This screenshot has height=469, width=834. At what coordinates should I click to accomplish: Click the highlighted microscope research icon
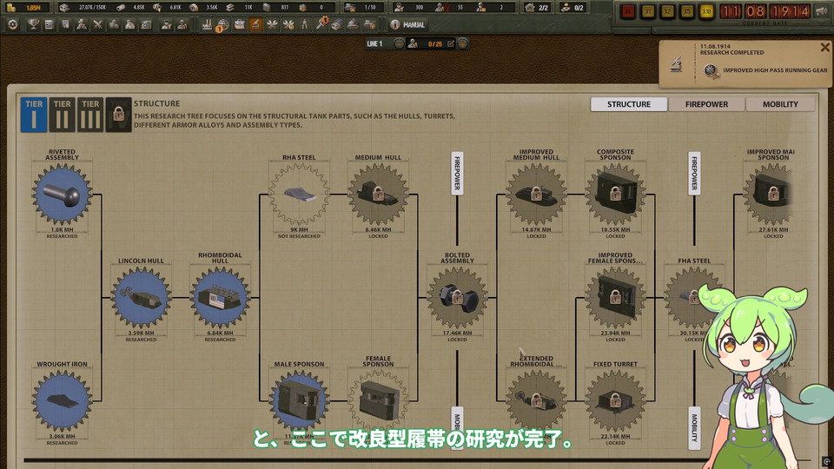click(255, 24)
